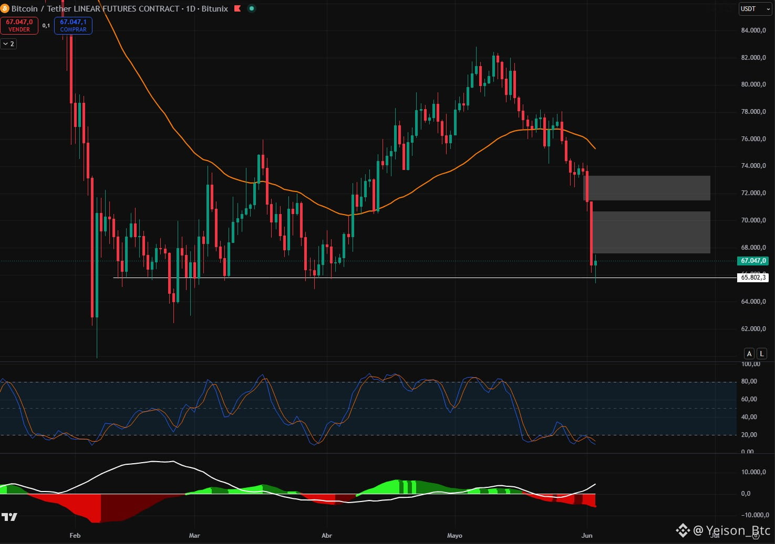Toggle auto scale with the A button

point(749,354)
